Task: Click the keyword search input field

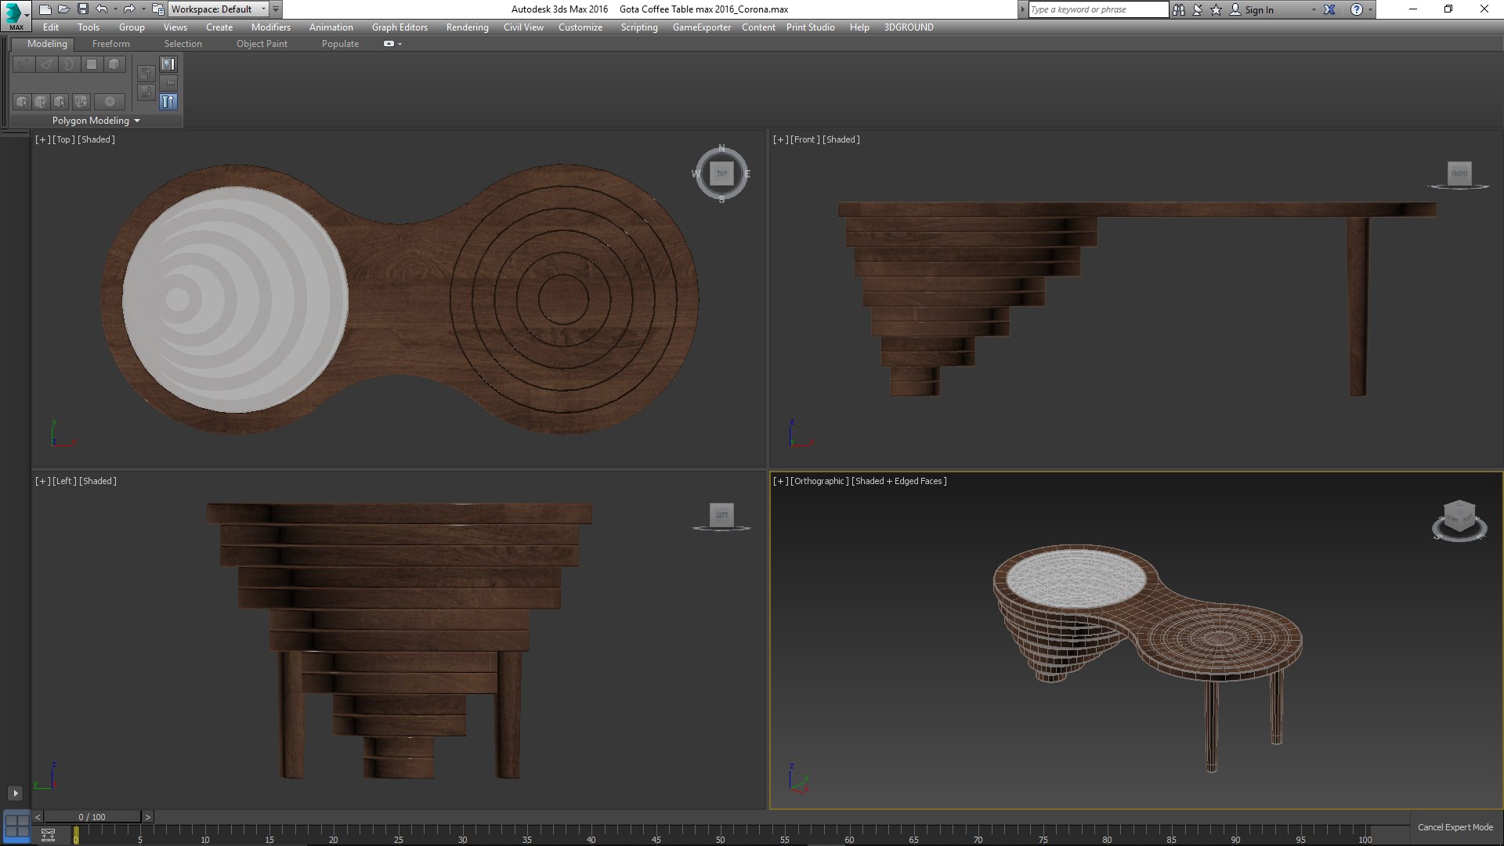Action: point(1098,9)
